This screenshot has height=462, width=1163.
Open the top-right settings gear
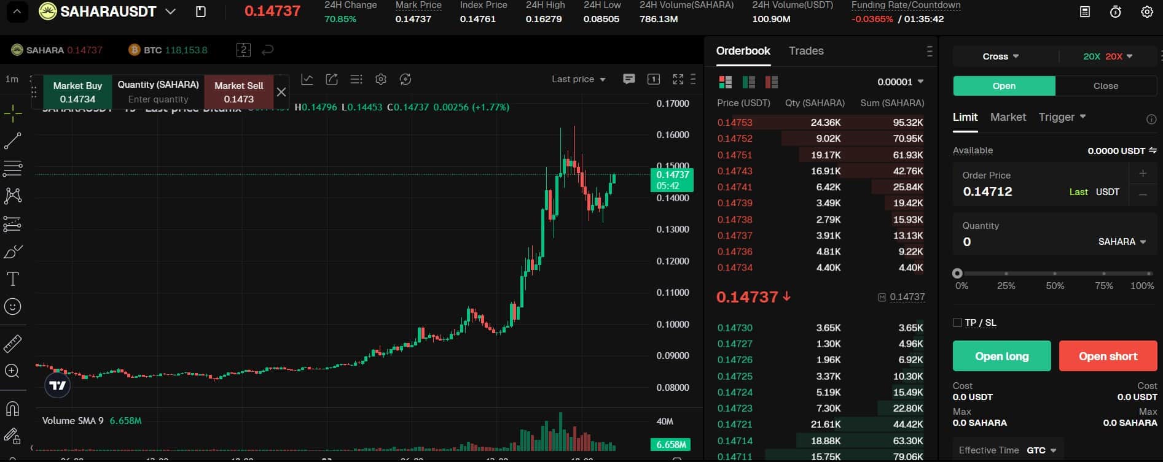pos(1146,12)
